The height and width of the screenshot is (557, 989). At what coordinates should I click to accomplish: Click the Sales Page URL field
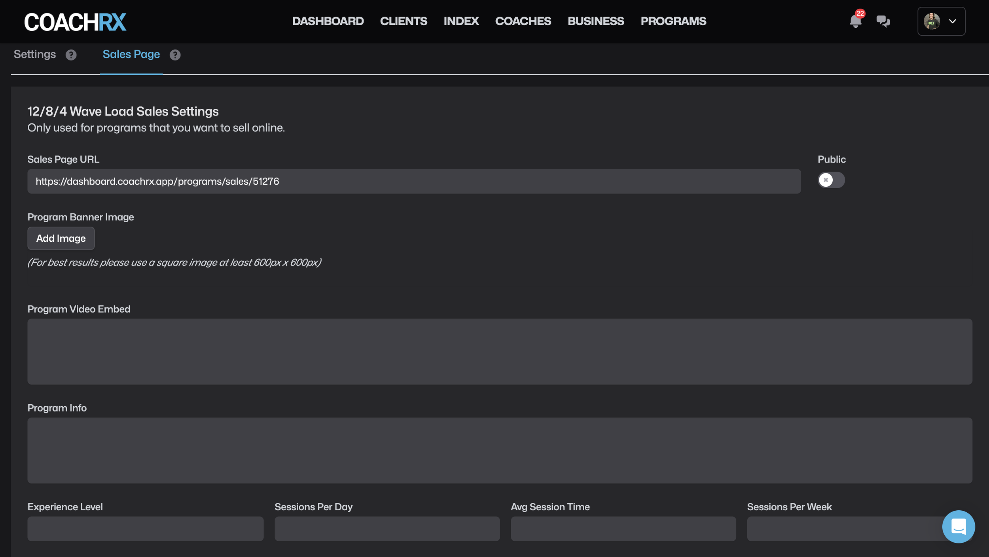(414, 182)
